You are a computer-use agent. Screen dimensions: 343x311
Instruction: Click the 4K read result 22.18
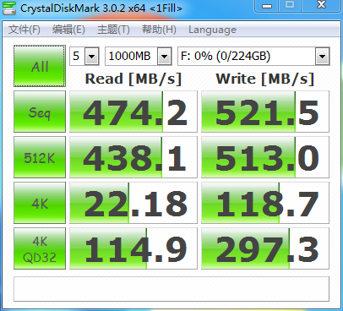point(133,203)
